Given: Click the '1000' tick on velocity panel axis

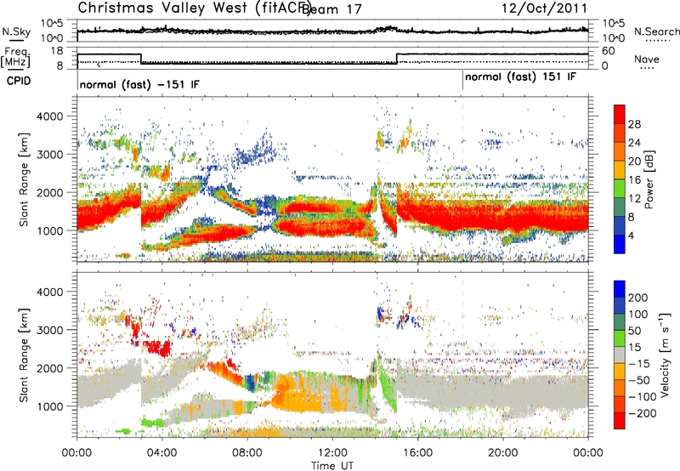Looking at the screenshot, I should click(x=49, y=406).
